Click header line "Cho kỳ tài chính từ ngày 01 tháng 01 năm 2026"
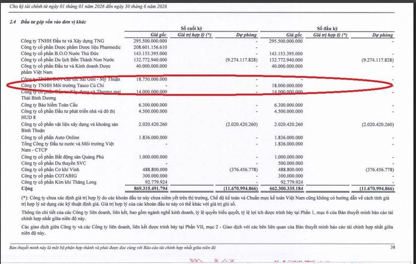 click(x=89, y=6)
